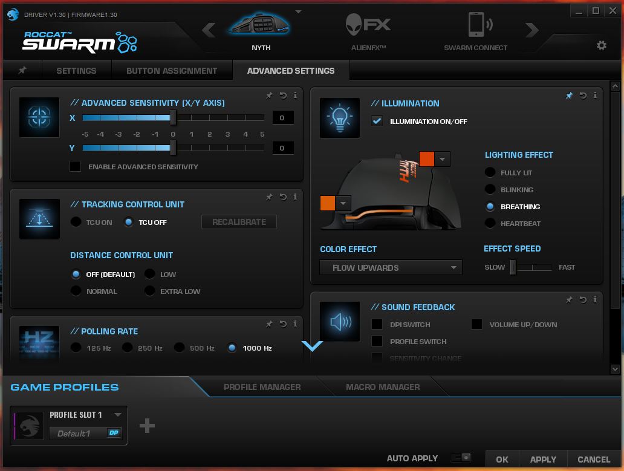
Task: Click the Sound Feedback info icon
Action: [594, 299]
